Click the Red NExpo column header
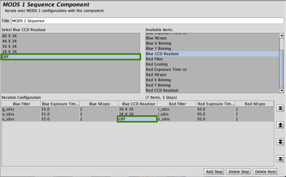 255,104
